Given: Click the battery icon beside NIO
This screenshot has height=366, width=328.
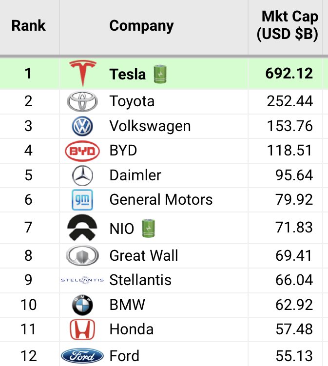Looking at the screenshot, I should coord(148,228).
